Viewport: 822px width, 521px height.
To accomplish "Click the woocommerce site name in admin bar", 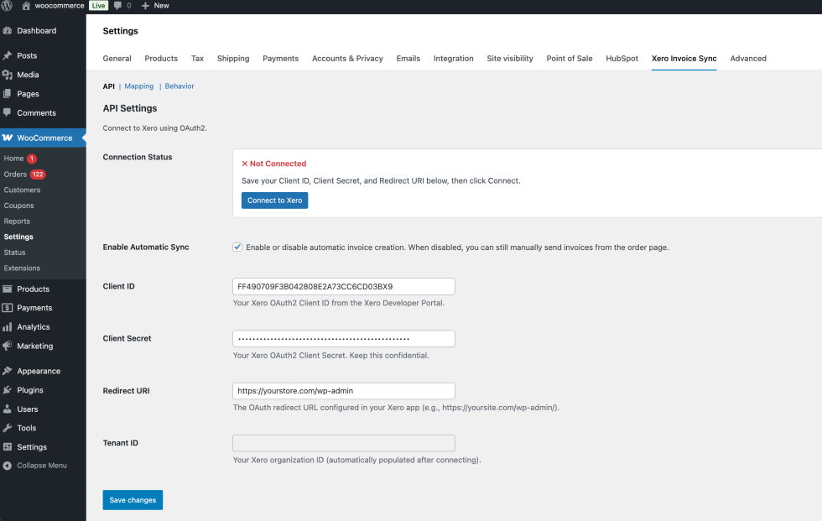I will [60, 6].
